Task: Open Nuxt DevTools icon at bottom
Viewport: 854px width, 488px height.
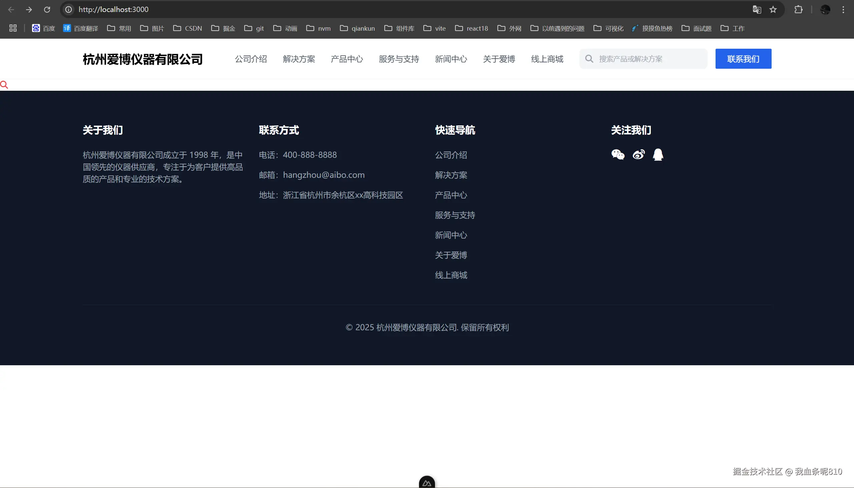Action: click(427, 483)
